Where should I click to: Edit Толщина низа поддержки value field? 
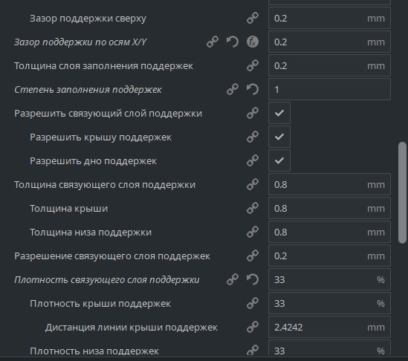tap(329, 232)
